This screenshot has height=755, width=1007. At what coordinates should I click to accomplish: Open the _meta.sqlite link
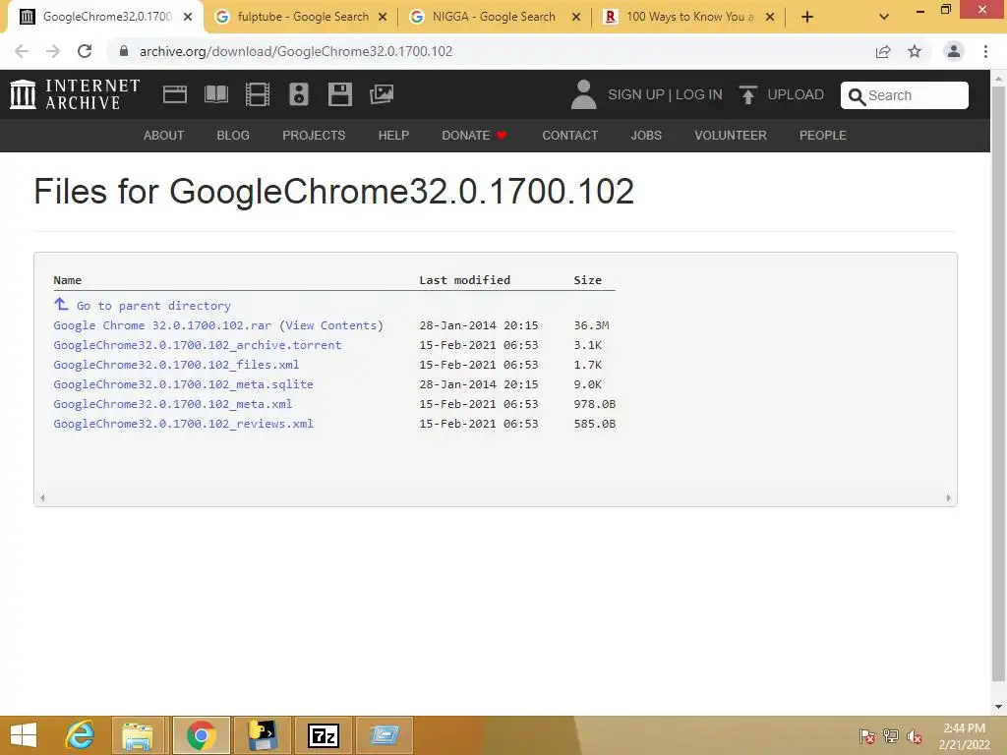tap(183, 384)
